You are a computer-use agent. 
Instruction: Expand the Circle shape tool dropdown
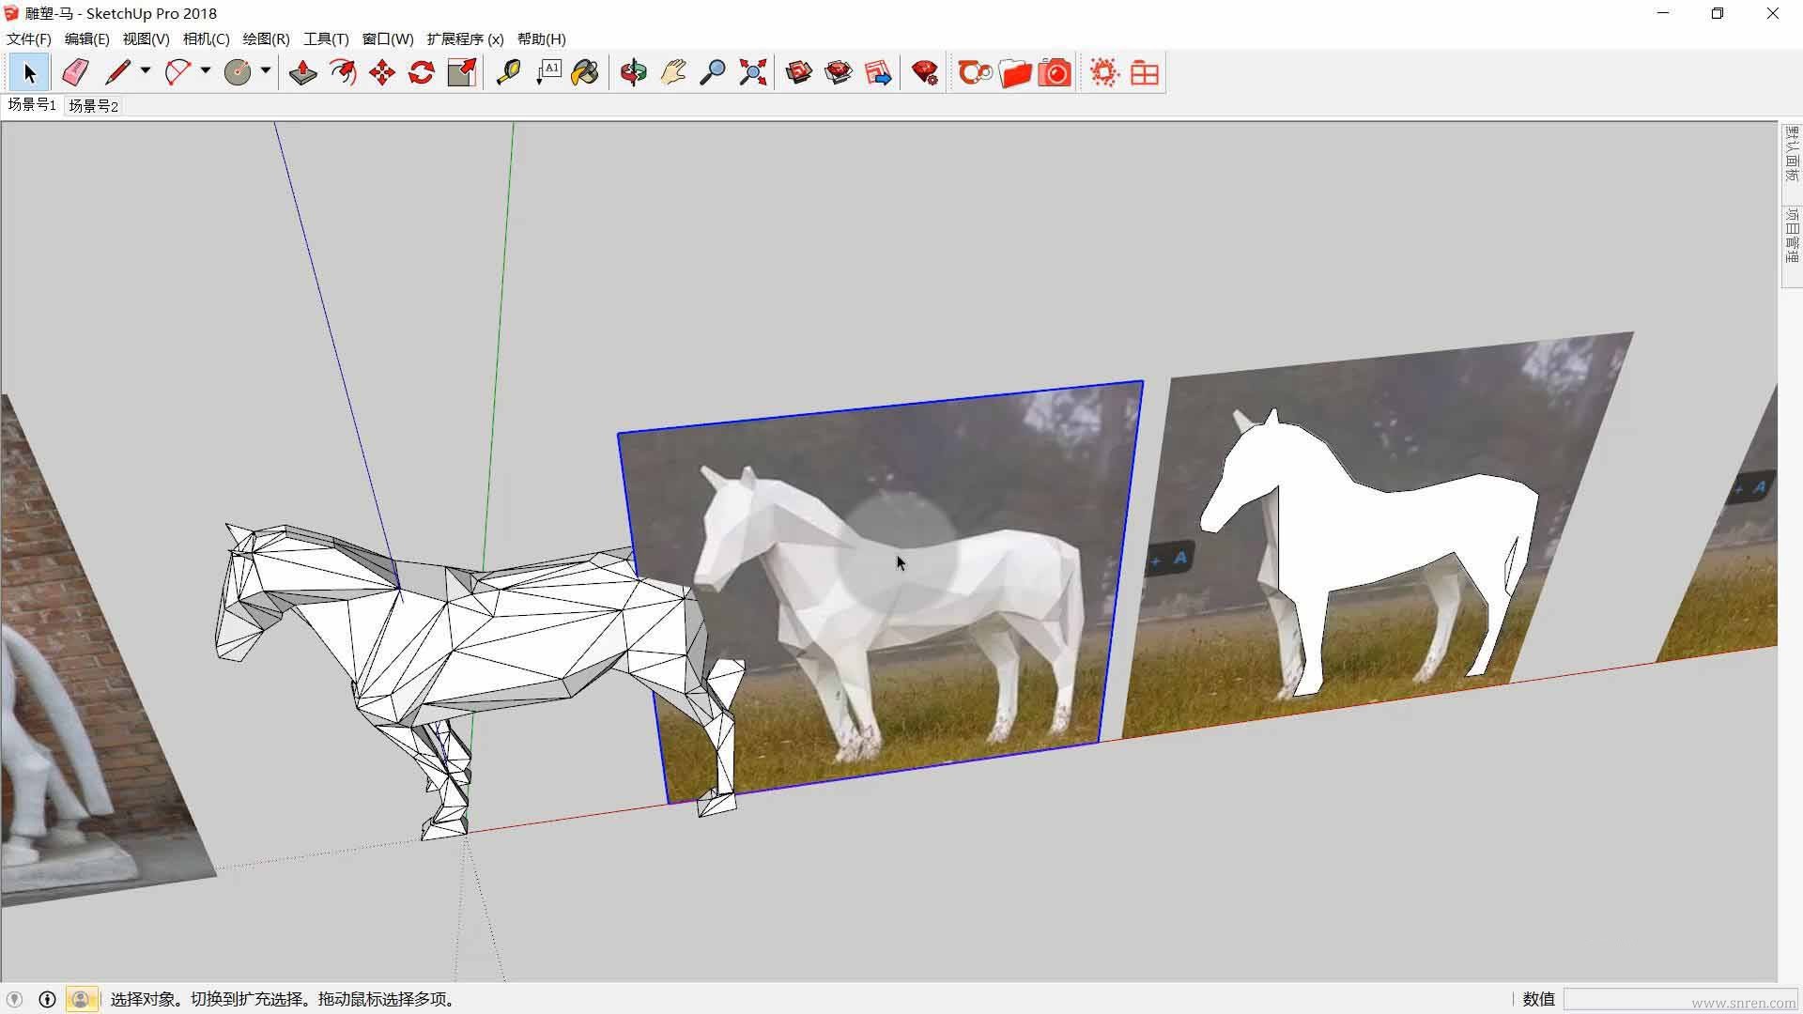(x=266, y=70)
